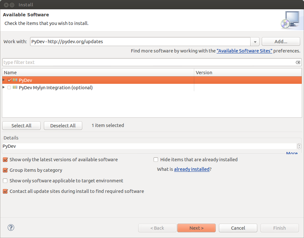This screenshot has width=304, height=238.
Task: Select the PyDev row in the list
Action: [152, 80]
